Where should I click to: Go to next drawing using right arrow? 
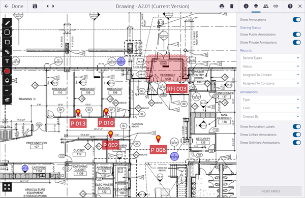click(53, 6)
